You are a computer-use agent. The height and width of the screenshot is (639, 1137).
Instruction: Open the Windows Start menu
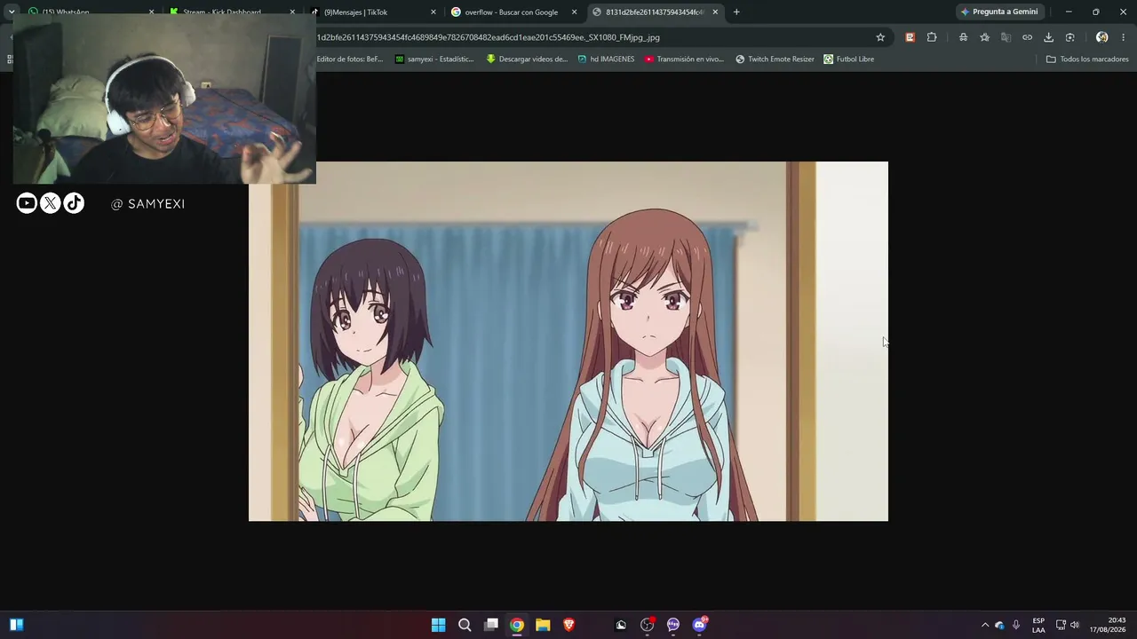(x=438, y=625)
